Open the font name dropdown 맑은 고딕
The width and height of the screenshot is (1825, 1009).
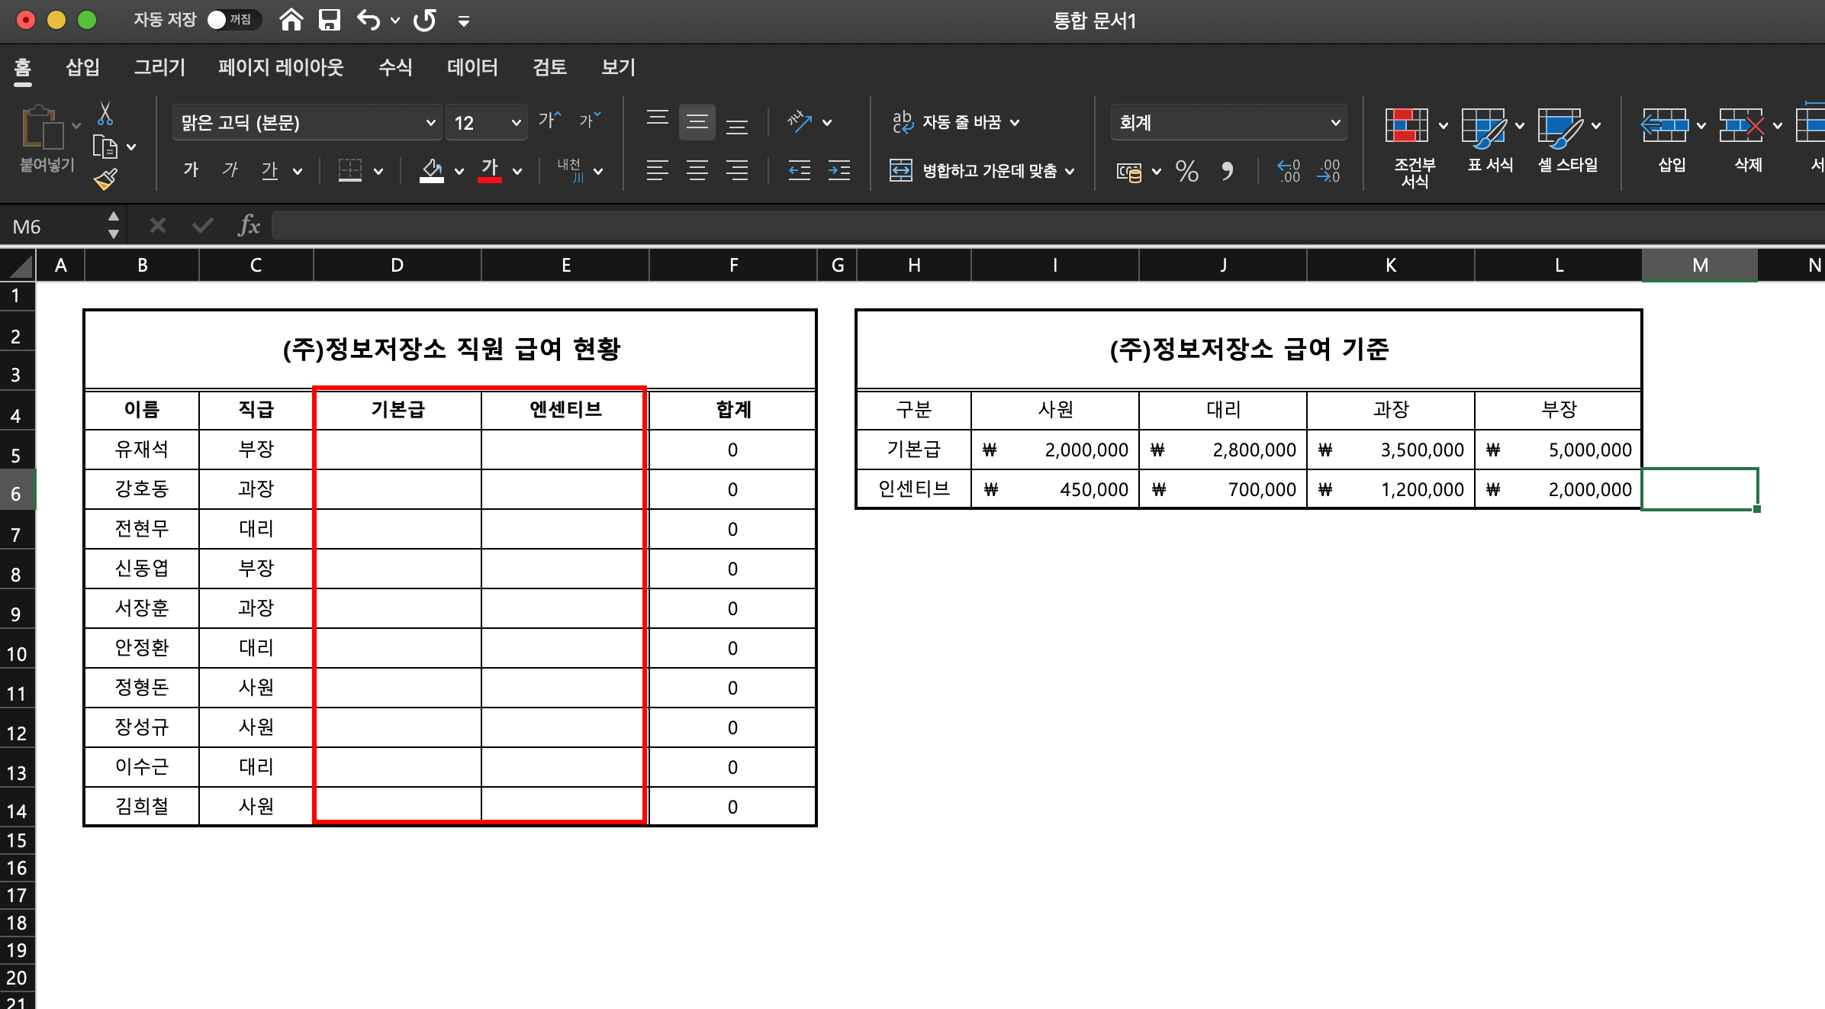307,123
